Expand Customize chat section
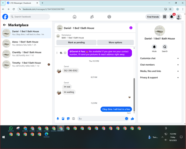This screenshot has height=149, width=186. coord(160,58)
